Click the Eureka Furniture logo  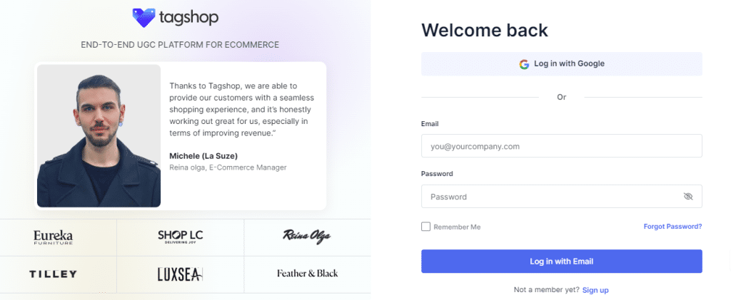[x=53, y=237]
